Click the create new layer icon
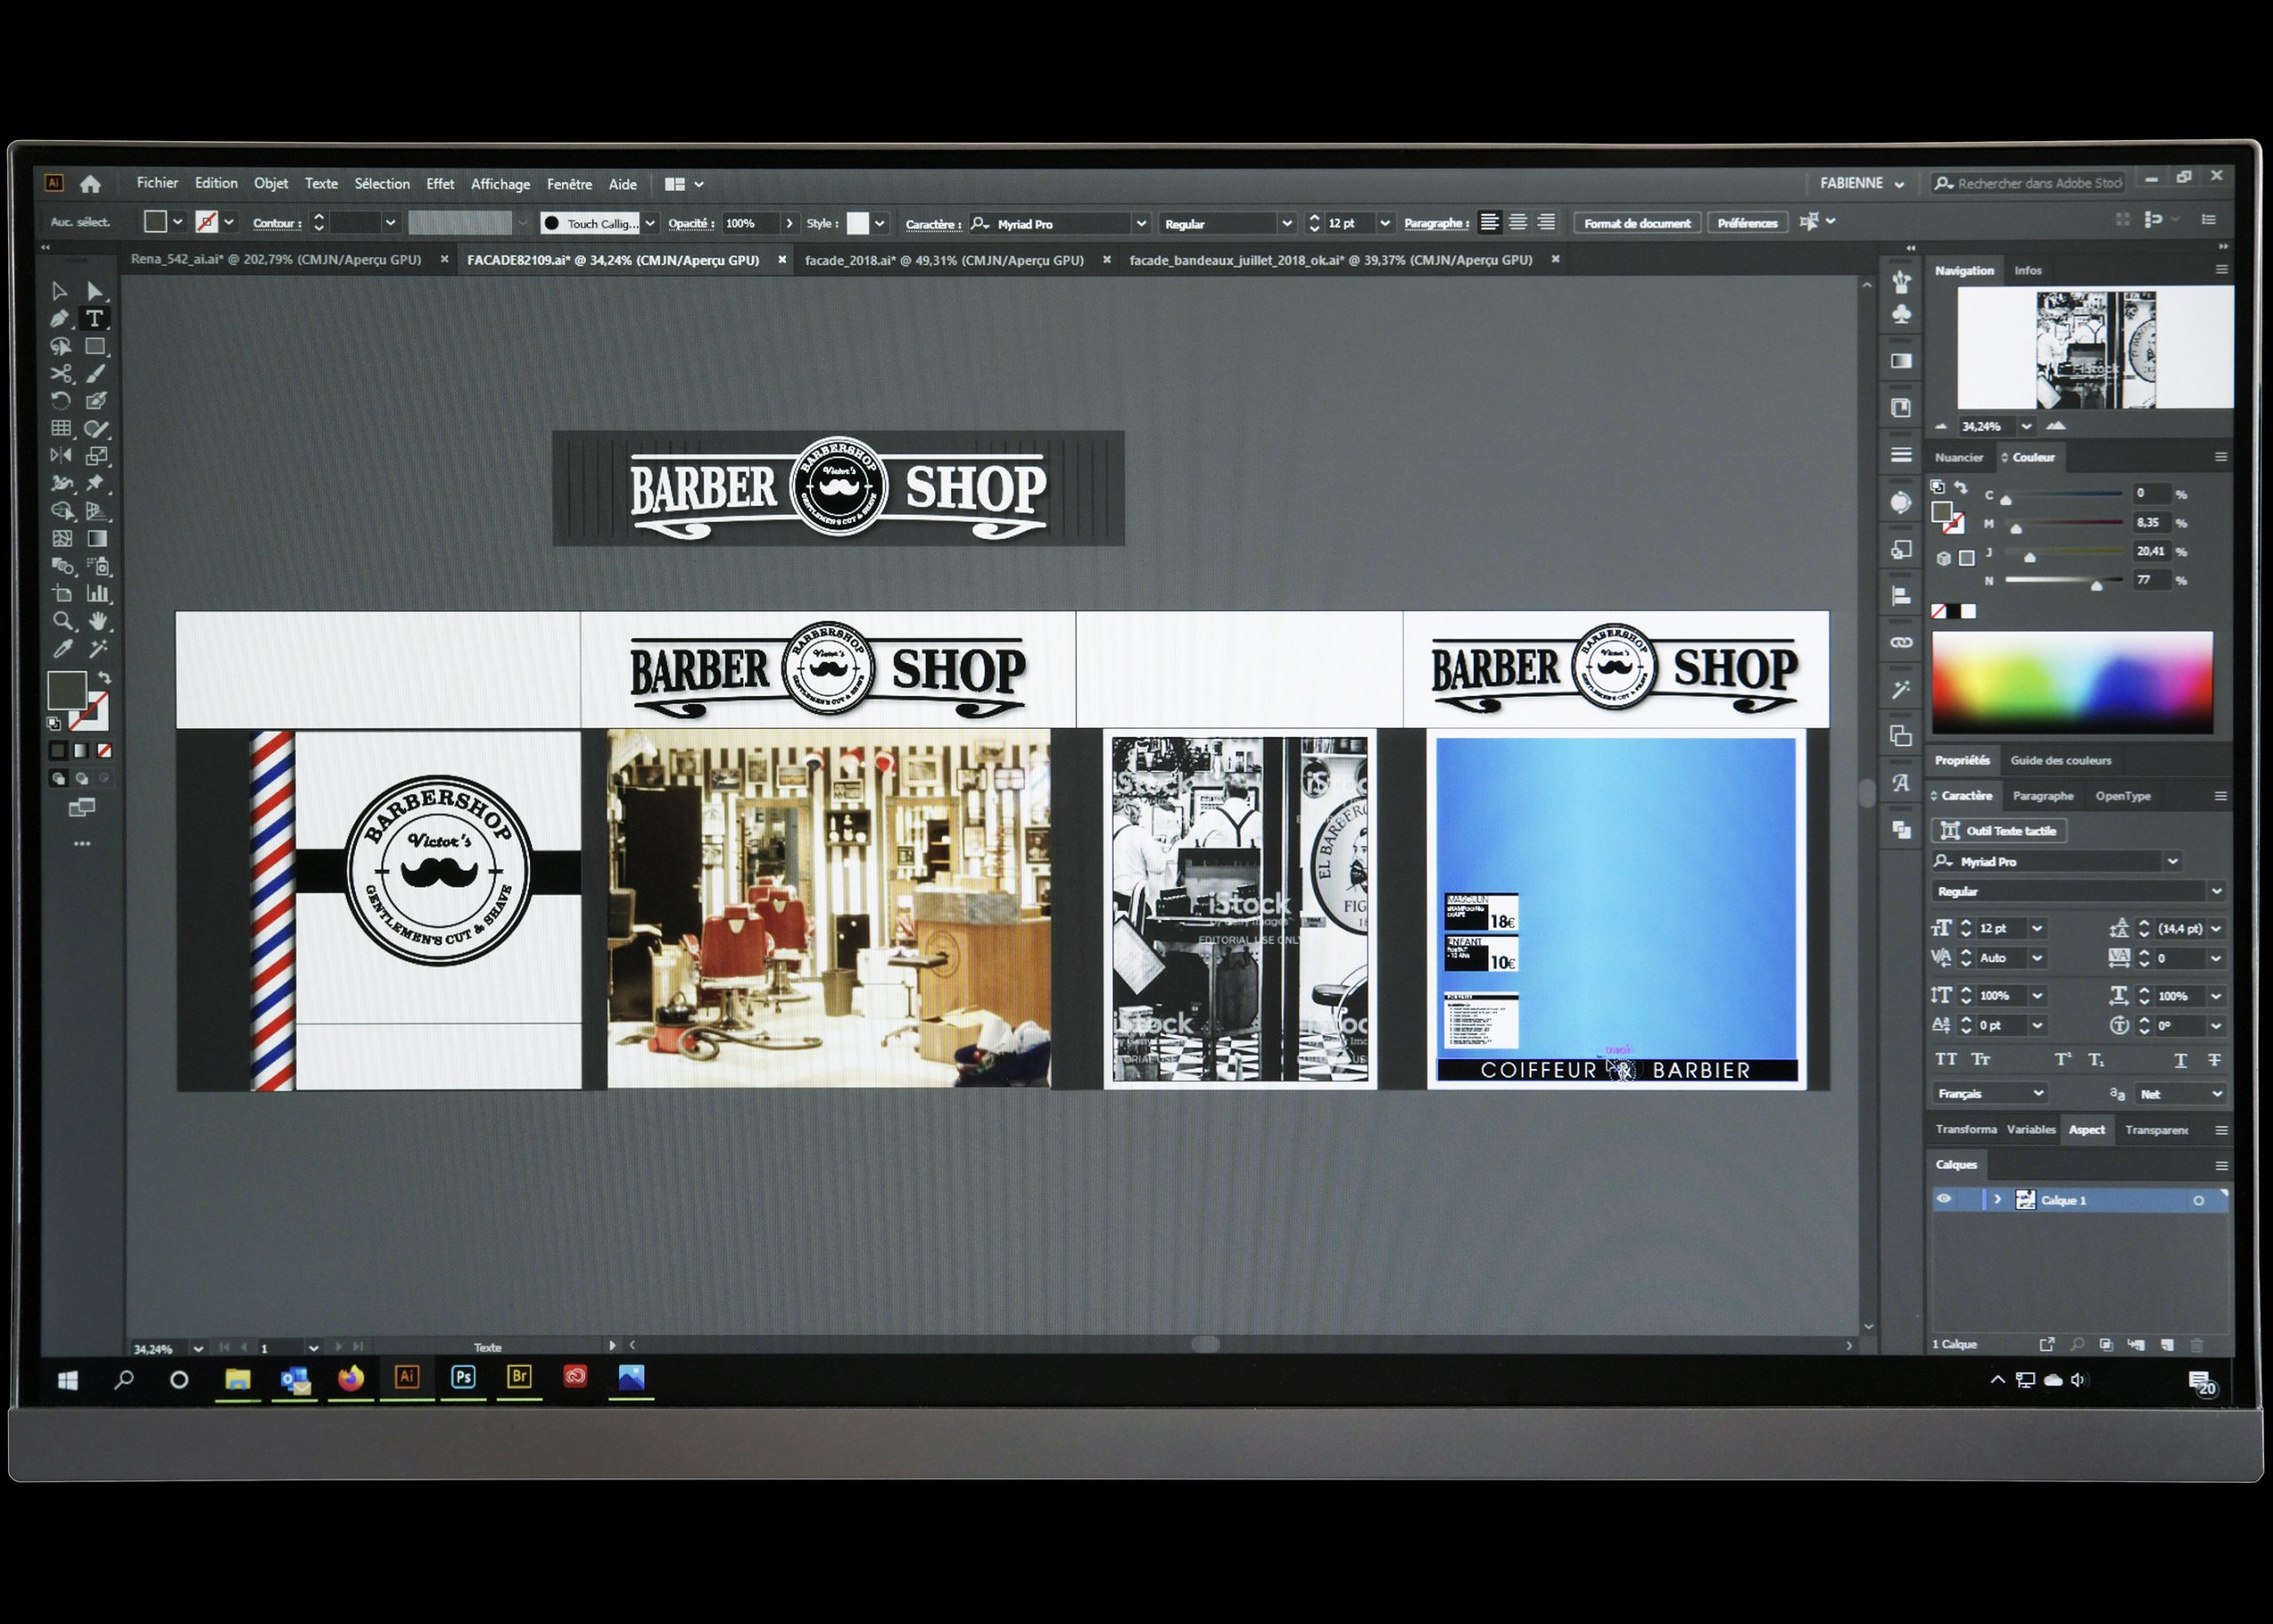The height and width of the screenshot is (1624, 2273). [2167, 1344]
